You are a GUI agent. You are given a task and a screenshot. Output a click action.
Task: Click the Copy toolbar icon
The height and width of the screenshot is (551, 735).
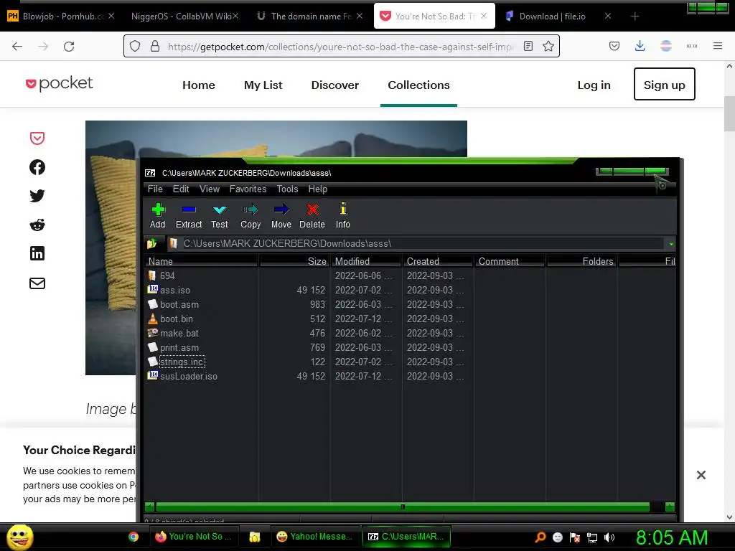pyautogui.click(x=251, y=215)
